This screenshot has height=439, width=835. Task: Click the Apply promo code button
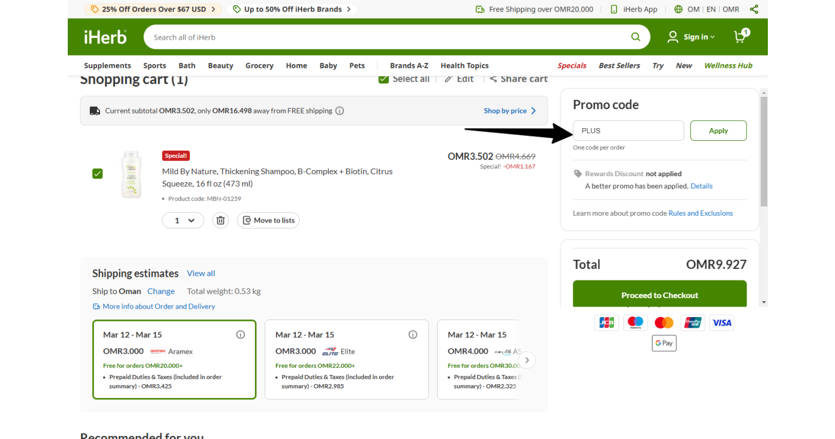click(x=718, y=130)
